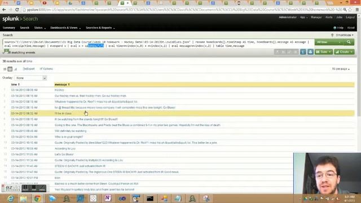
Task: Open the YouTube browser tab
Action: [45, 3]
